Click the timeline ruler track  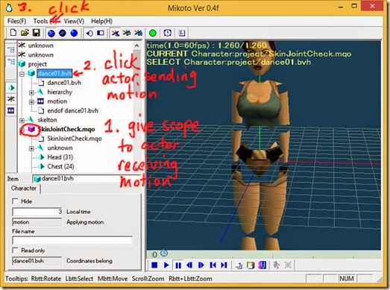[264, 254]
